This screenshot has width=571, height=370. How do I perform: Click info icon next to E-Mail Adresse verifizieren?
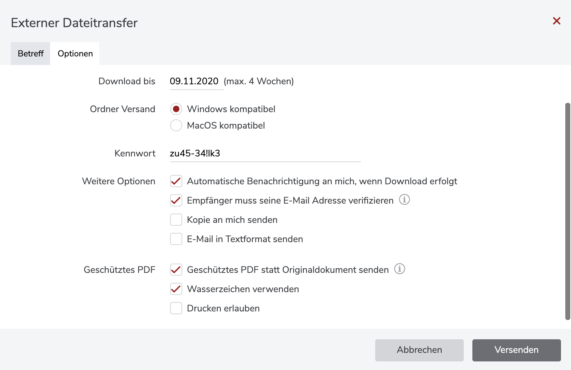click(404, 200)
